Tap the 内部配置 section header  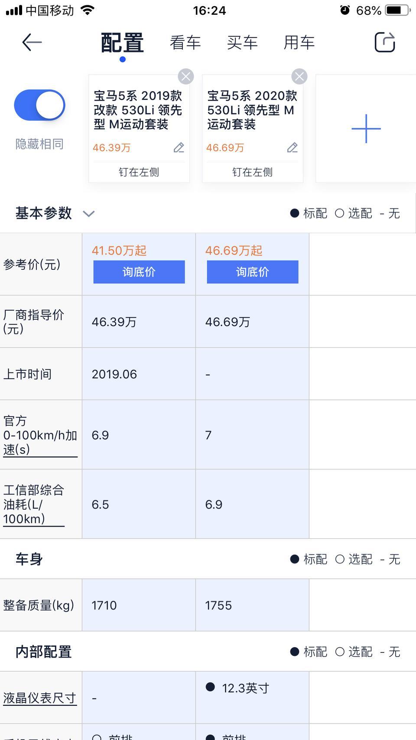[x=43, y=652]
